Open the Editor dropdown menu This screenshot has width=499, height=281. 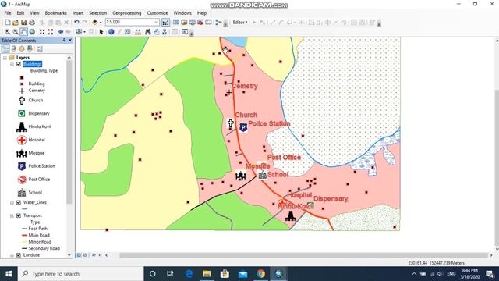pyautogui.click(x=240, y=23)
